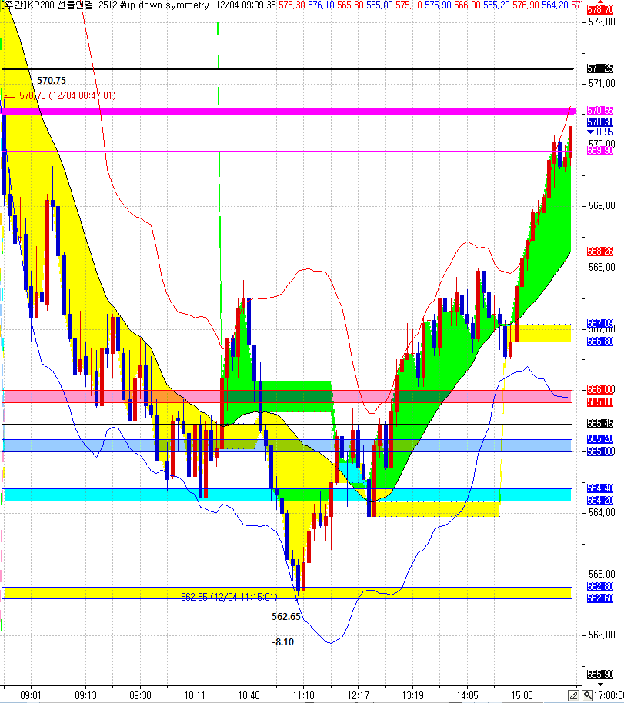Select the 568.26 red price tag

click(599, 252)
